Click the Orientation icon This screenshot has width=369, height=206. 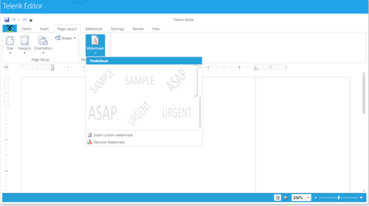click(43, 41)
